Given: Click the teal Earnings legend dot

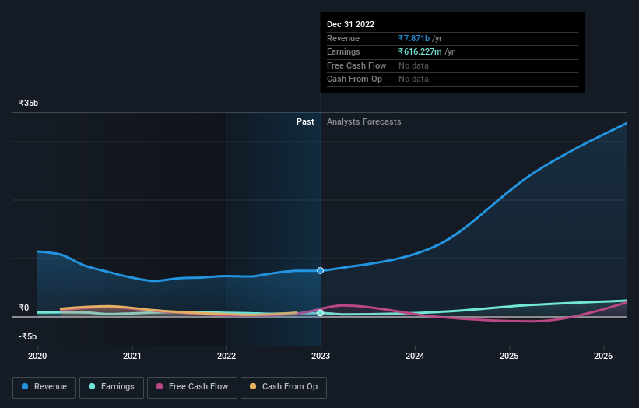Looking at the screenshot, I should pyautogui.click(x=92, y=386).
